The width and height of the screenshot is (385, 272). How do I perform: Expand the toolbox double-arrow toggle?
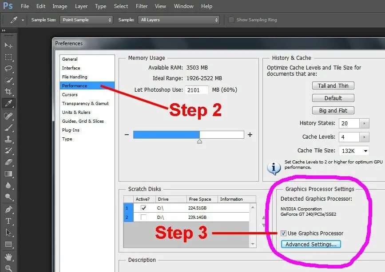point(4,31)
